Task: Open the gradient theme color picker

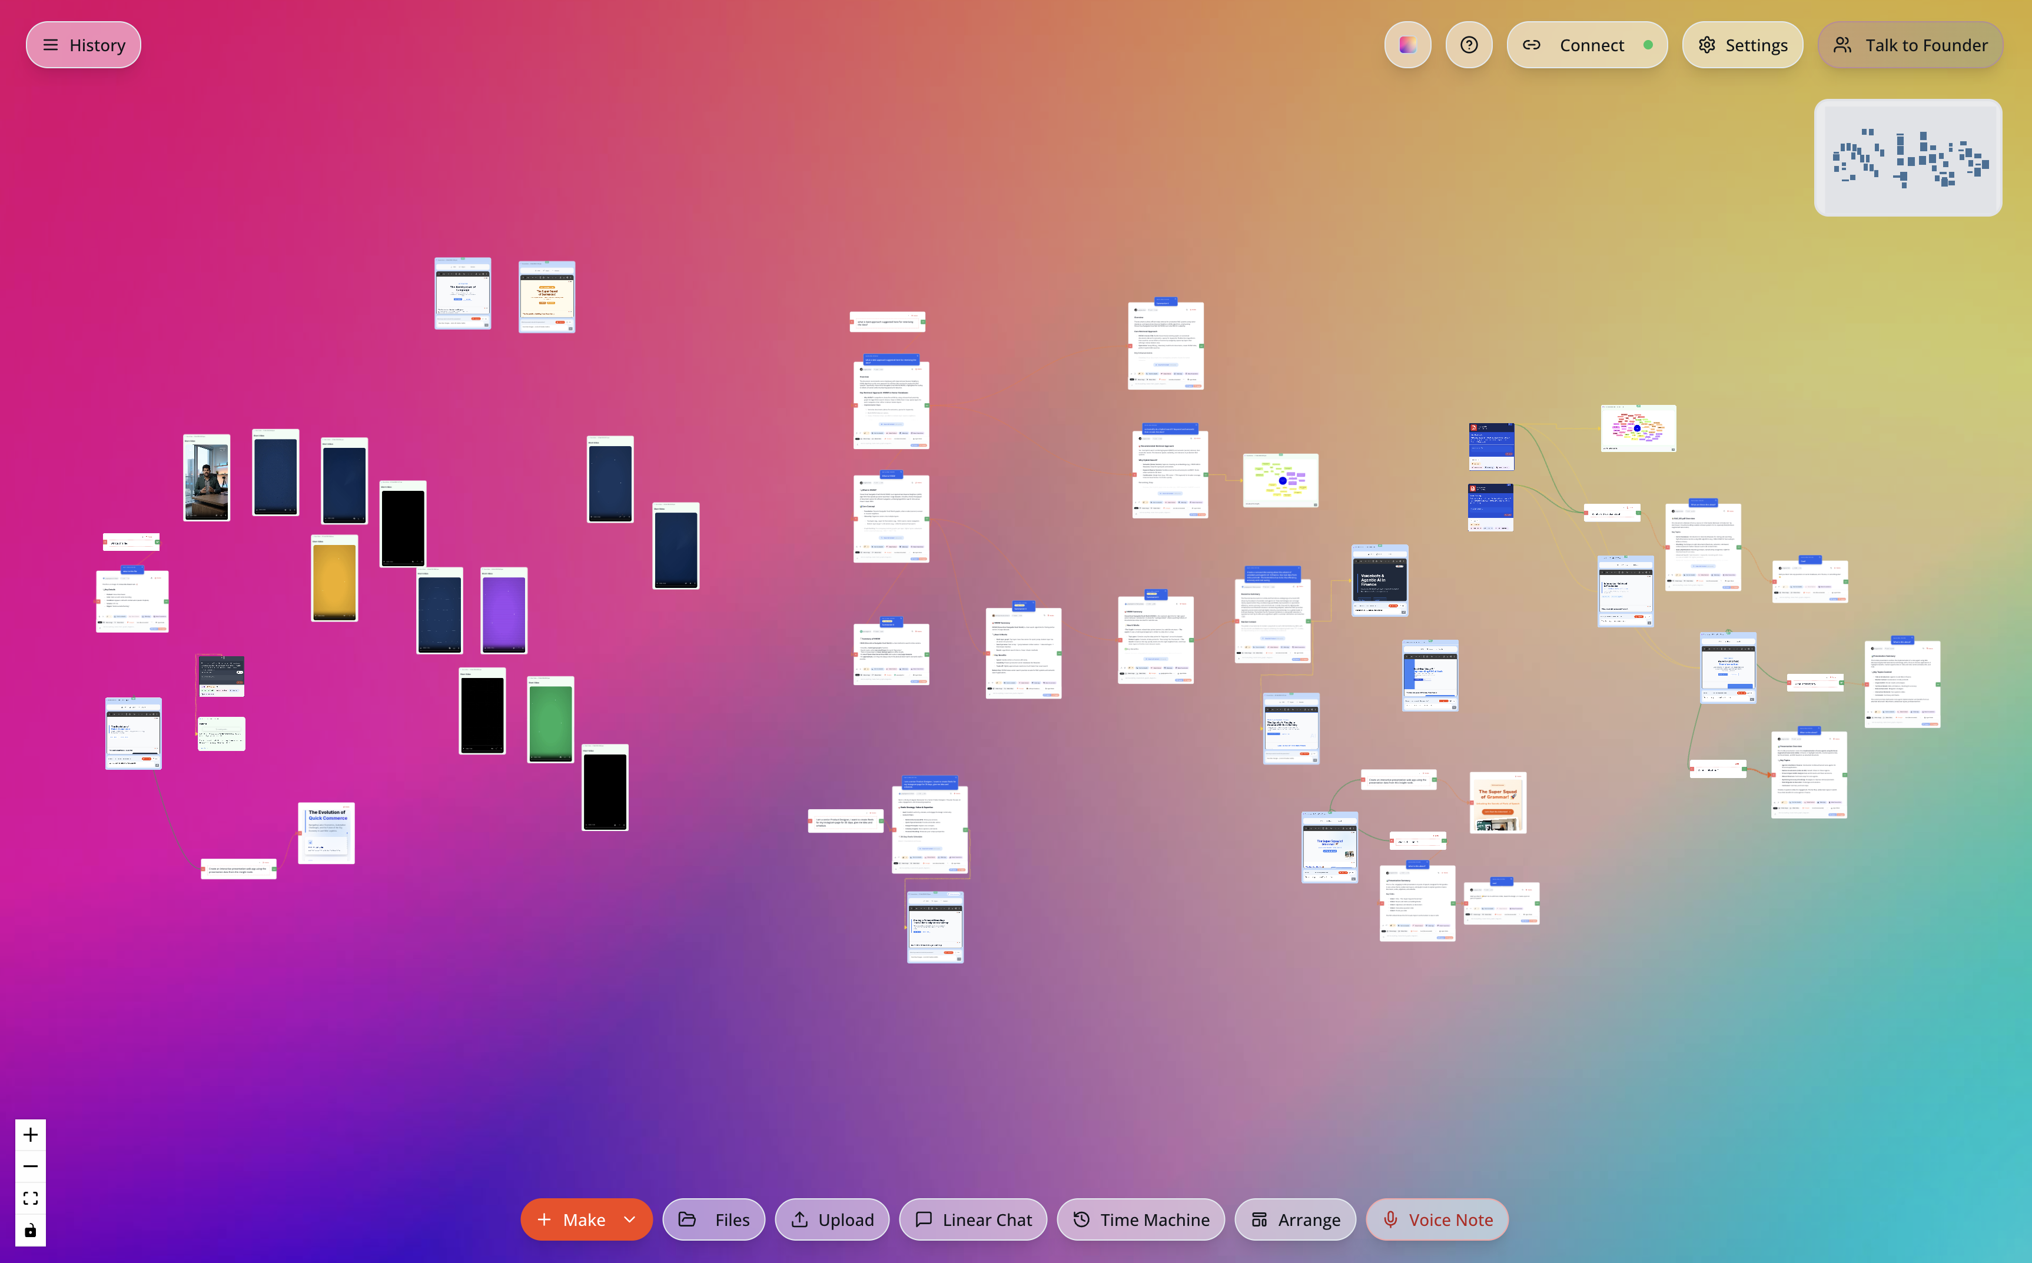Action: pyautogui.click(x=1408, y=45)
